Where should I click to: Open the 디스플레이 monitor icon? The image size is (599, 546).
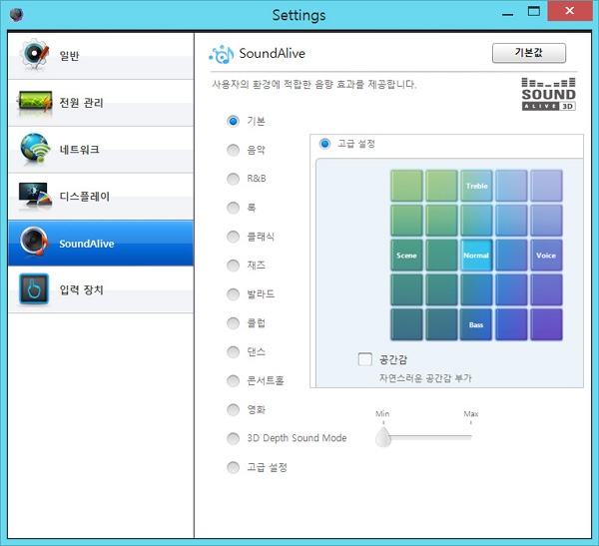point(35,196)
